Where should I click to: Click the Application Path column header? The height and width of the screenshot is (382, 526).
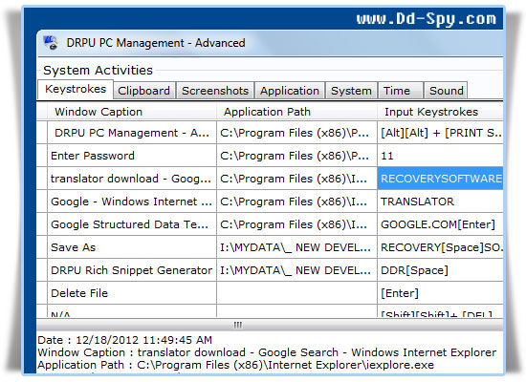(x=296, y=112)
